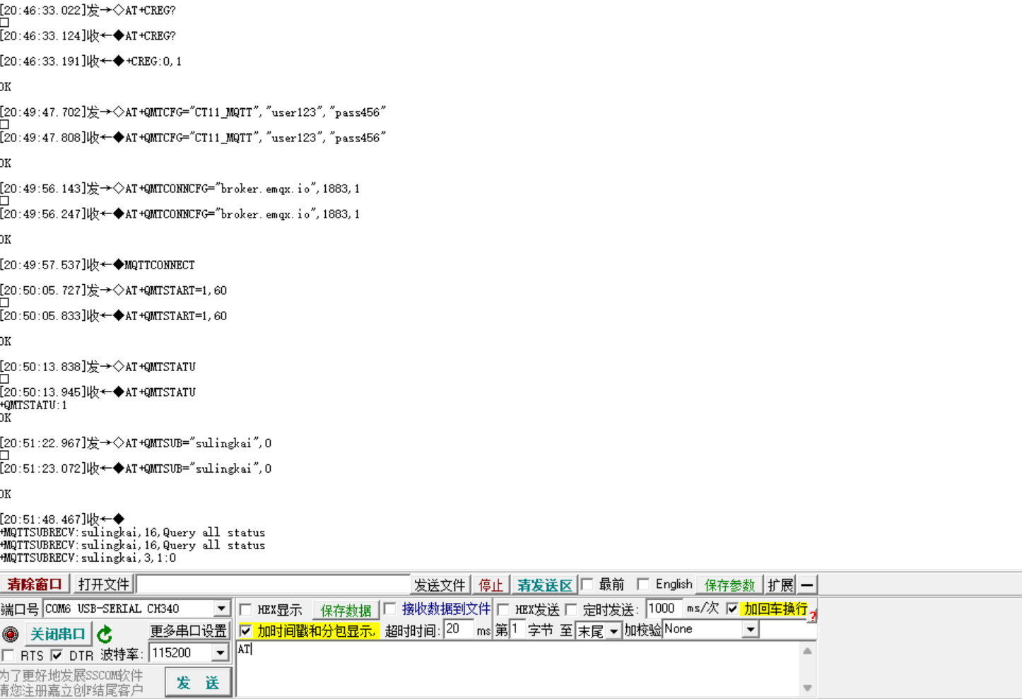Image resolution: width=1022 pixels, height=699 pixels.
Task: Toggle the DTR checkbox
Action: [57, 655]
